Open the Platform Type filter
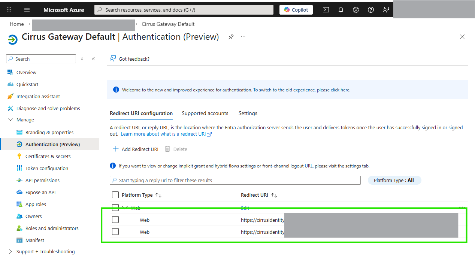The width and height of the screenshot is (475, 272). coord(394,180)
